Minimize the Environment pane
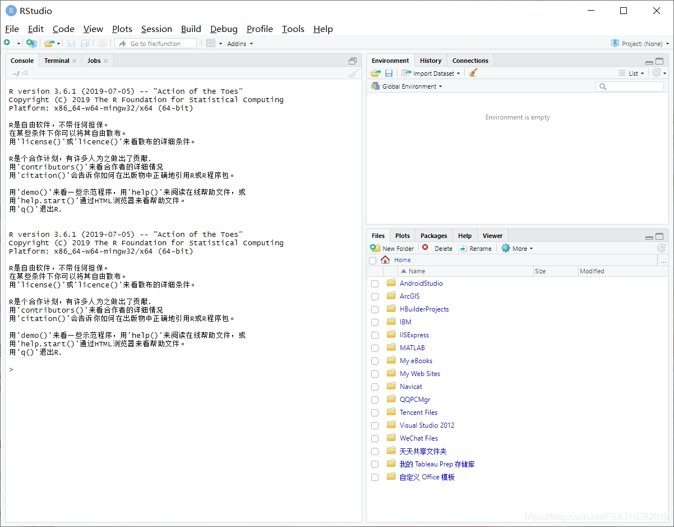Viewport: 674px width, 527px height. pyautogui.click(x=649, y=62)
